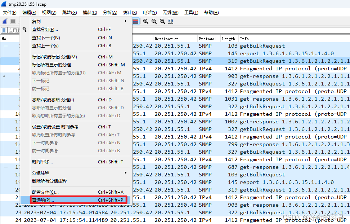350x224 pixels.
Task: Sort by Info column header
Action: click(294, 39)
